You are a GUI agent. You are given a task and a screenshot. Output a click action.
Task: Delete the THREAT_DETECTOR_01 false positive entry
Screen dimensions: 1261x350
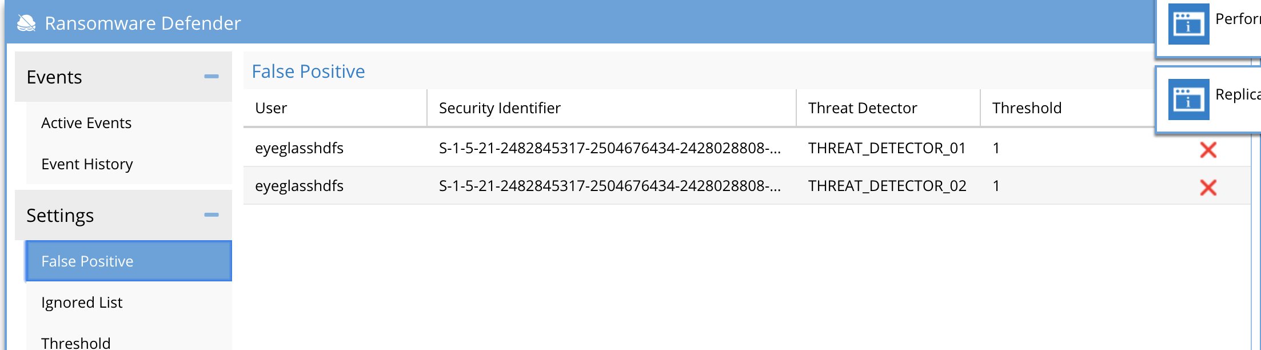[1208, 150]
